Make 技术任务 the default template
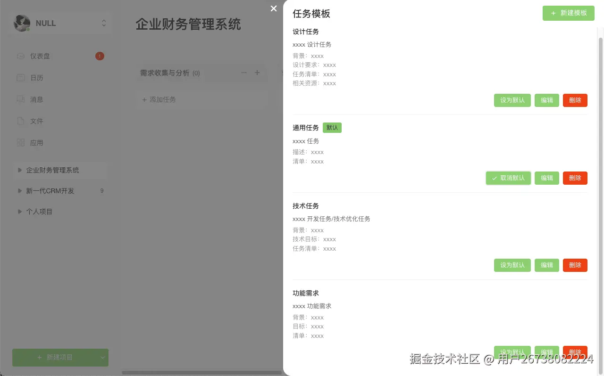Image resolution: width=604 pixels, height=376 pixels. [x=512, y=265]
